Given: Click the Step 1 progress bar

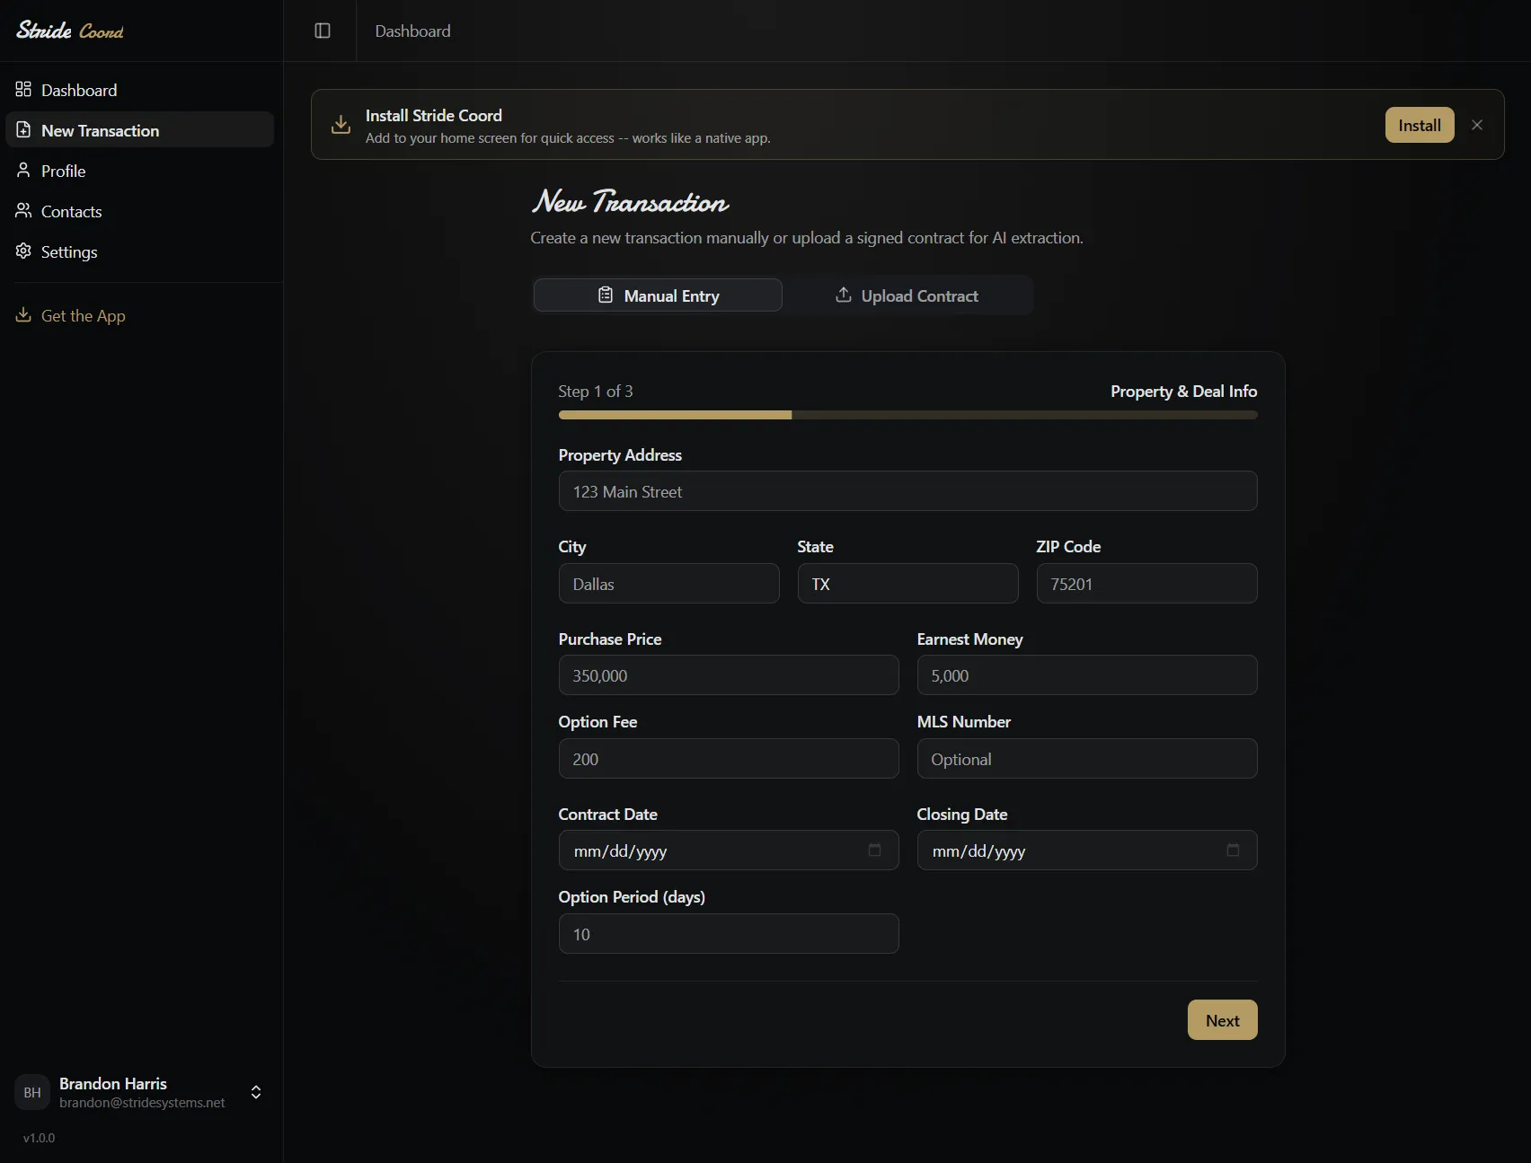Looking at the screenshot, I should (x=907, y=415).
